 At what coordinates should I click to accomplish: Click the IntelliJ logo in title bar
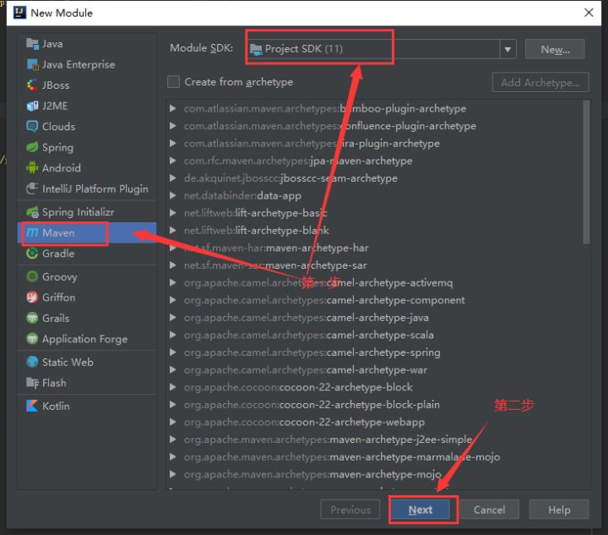[x=19, y=13]
